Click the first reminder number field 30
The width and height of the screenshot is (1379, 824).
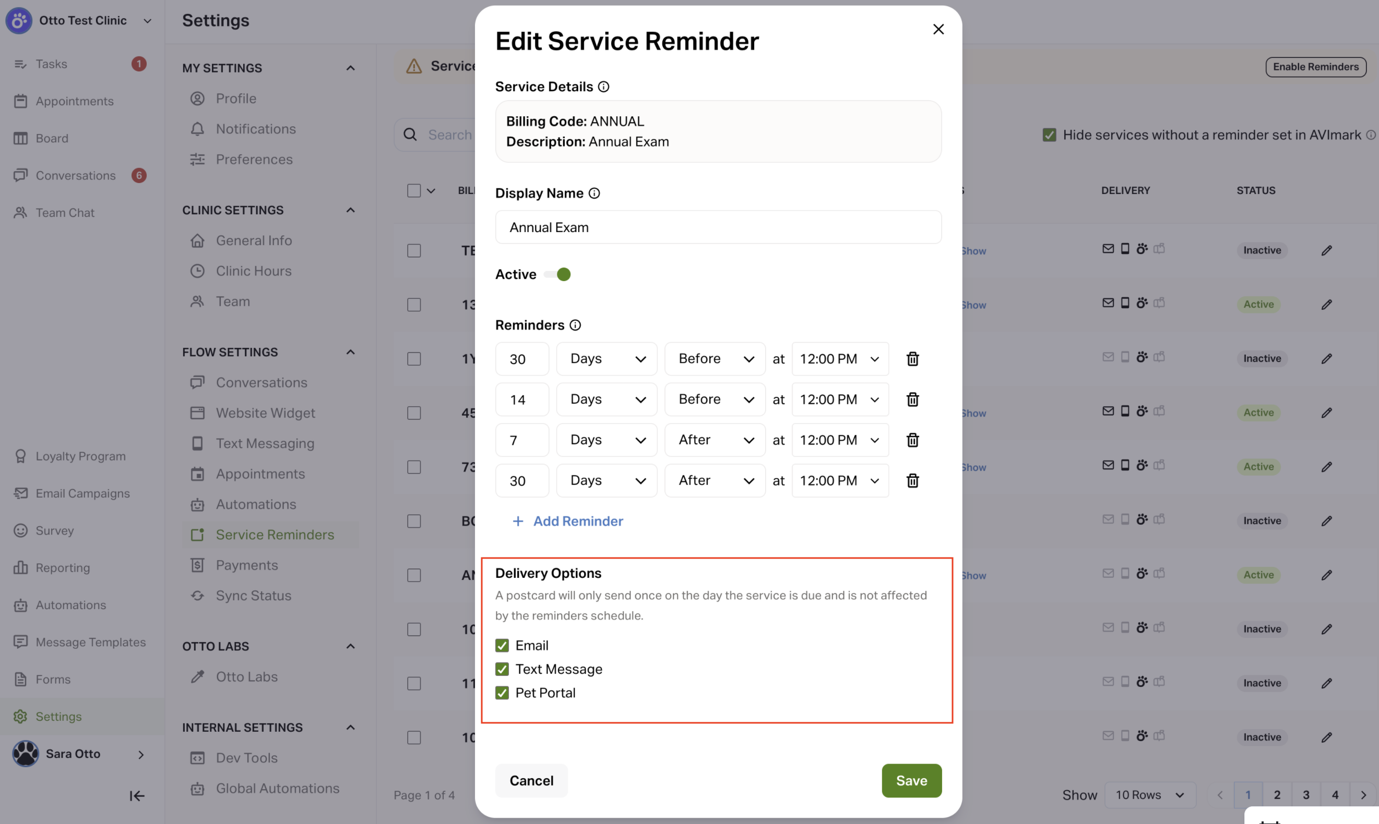coord(522,359)
